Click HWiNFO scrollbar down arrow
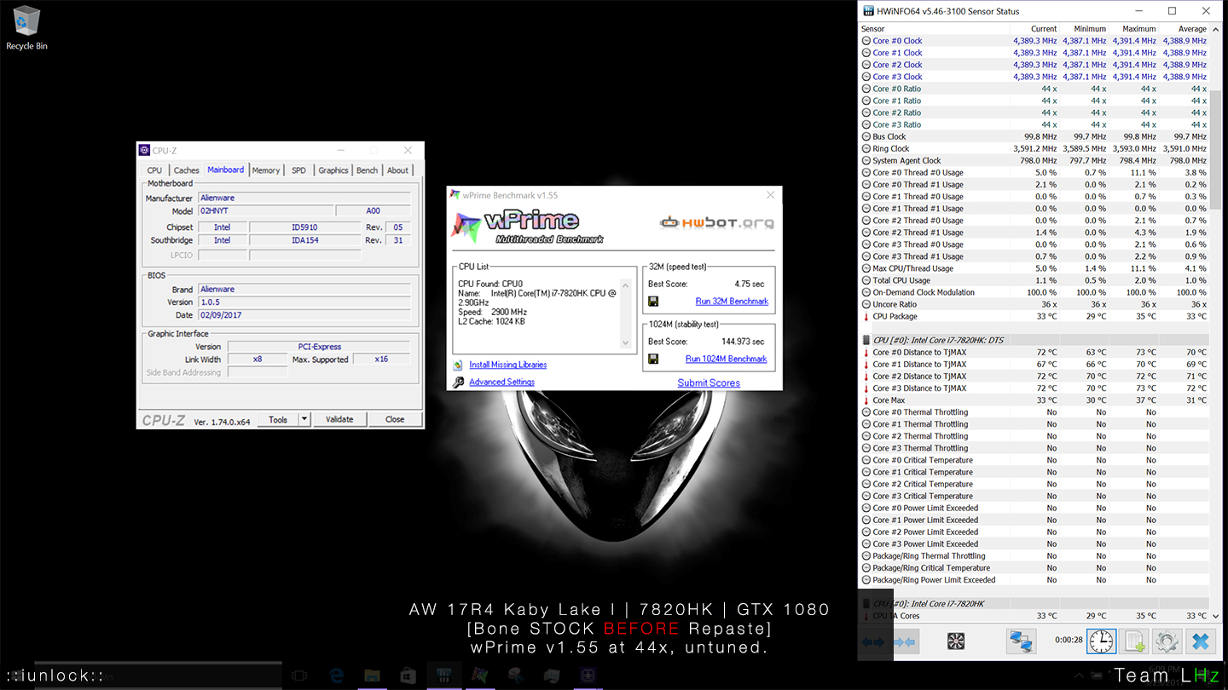Image resolution: width=1228 pixels, height=690 pixels. coord(1217,615)
